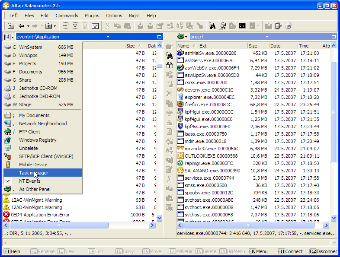Screen dimensions: 340x257
Task: Click the Select (plus box) toolbar icon
Action: pyautogui.click(x=65, y=26)
